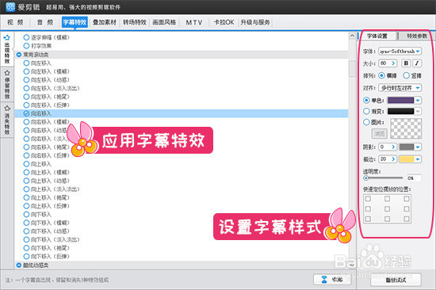436x290 pixels.
Task: Click the star icon on 出现特效 tab
Action: click(x=7, y=37)
